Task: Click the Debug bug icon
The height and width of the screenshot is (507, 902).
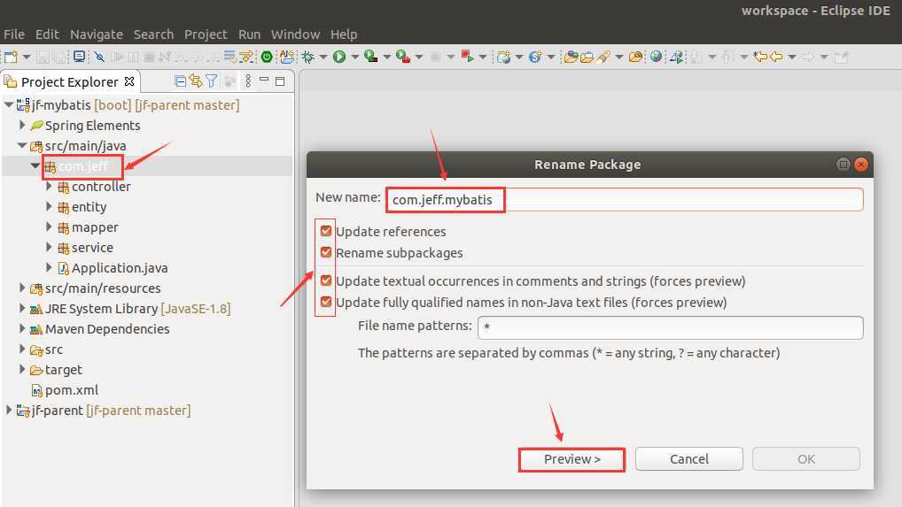Action: point(308,57)
